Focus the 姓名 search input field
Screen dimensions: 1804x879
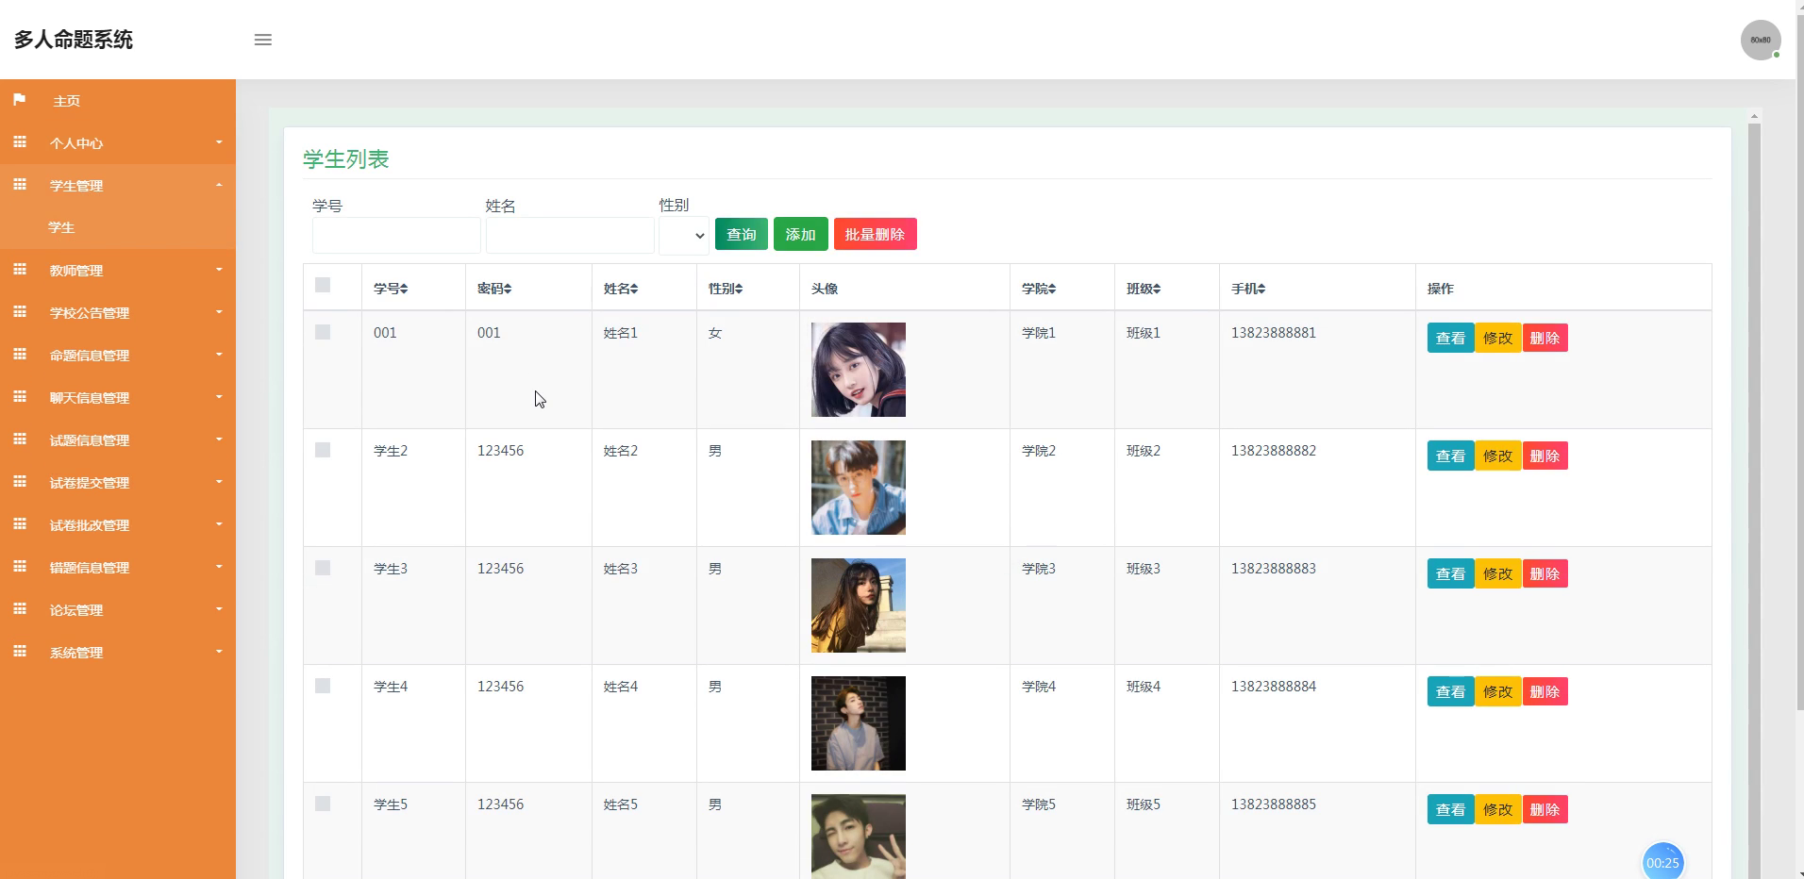coord(570,236)
